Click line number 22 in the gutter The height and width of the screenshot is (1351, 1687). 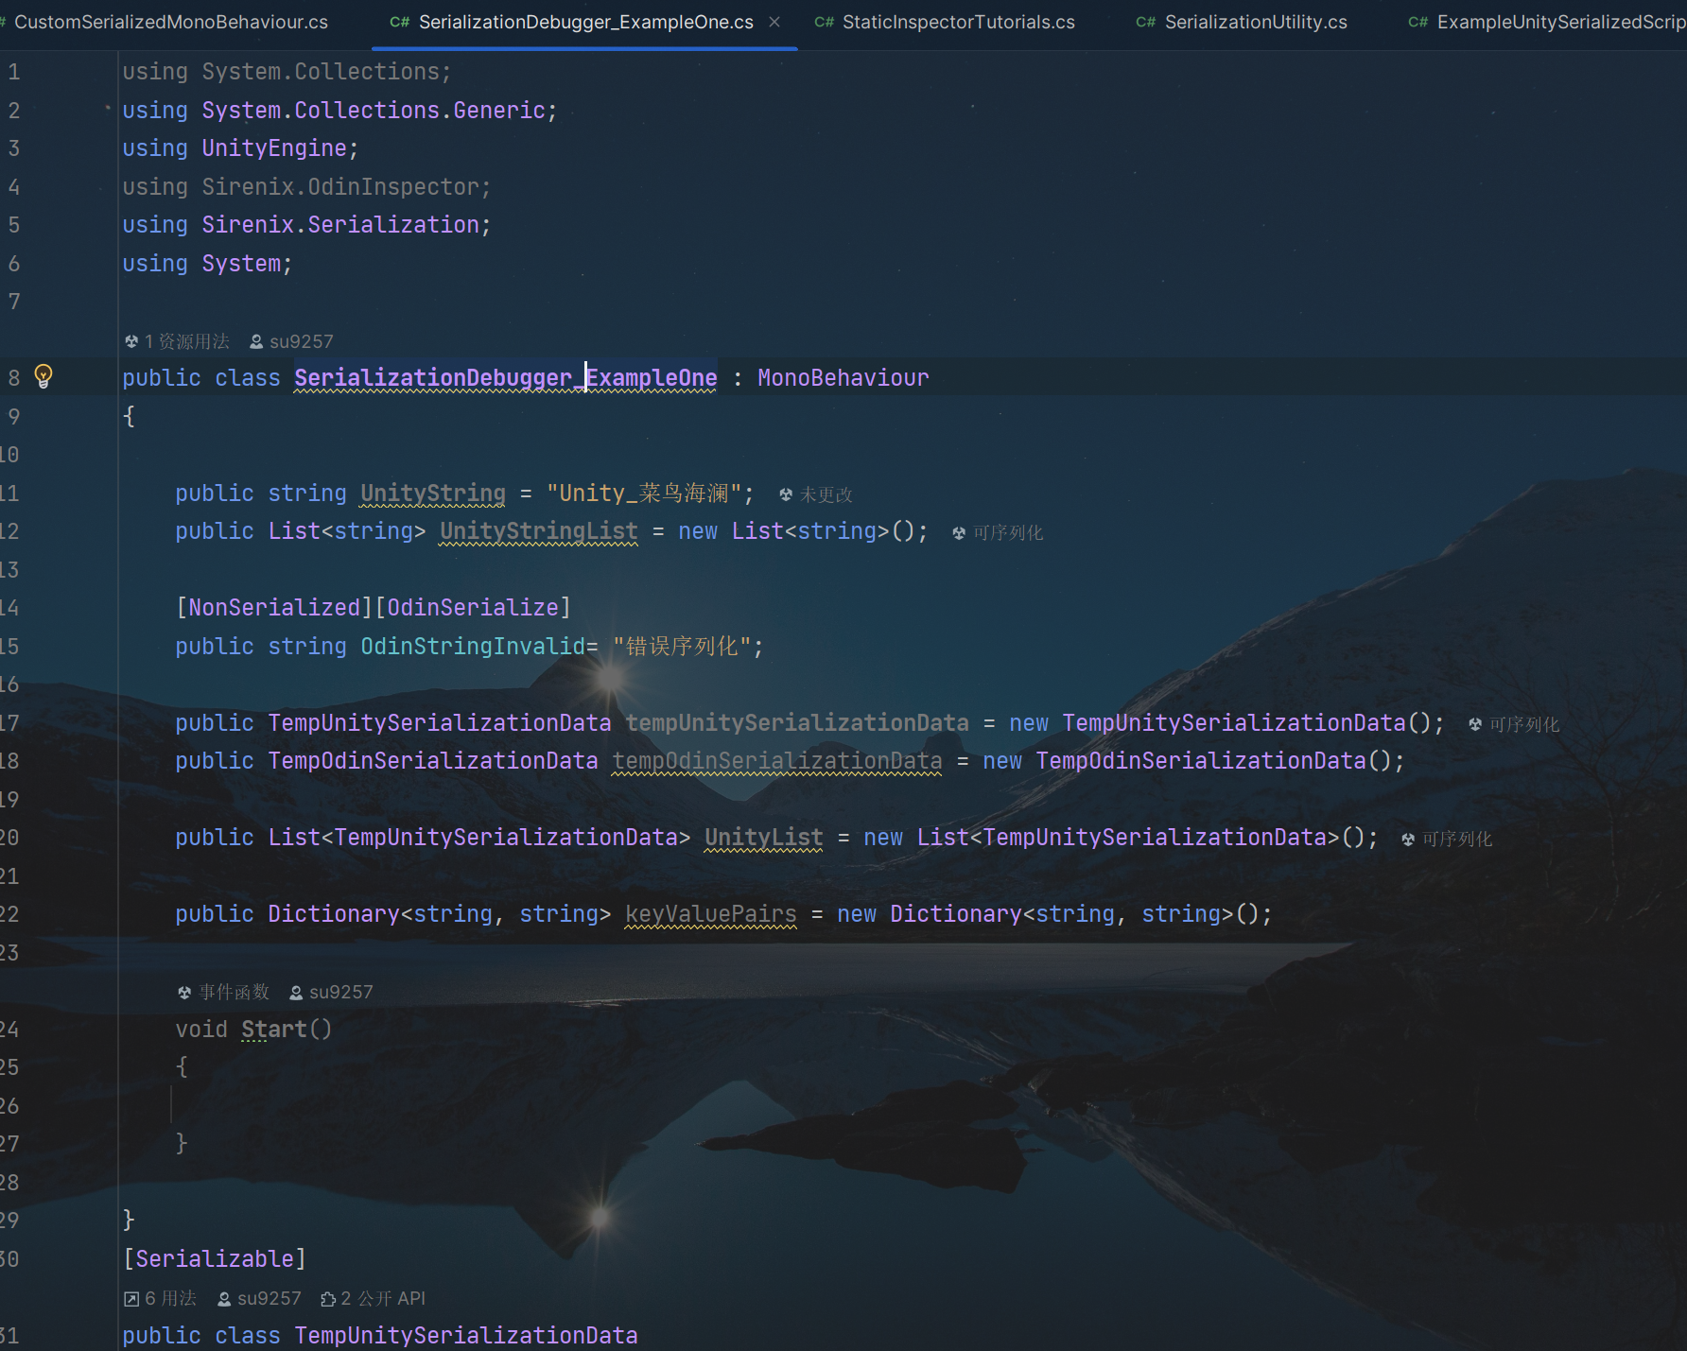[9, 914]
